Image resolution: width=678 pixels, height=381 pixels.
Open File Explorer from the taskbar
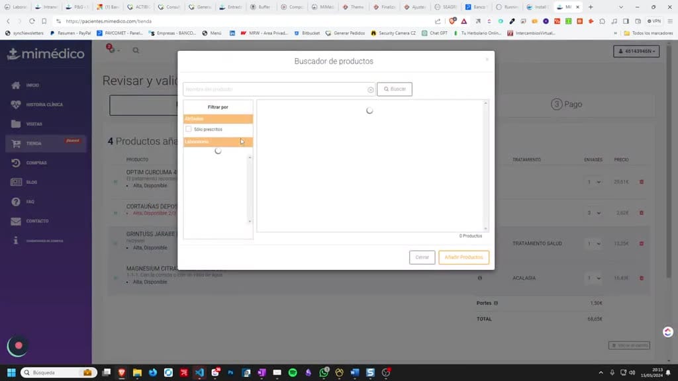pos(137,372)
